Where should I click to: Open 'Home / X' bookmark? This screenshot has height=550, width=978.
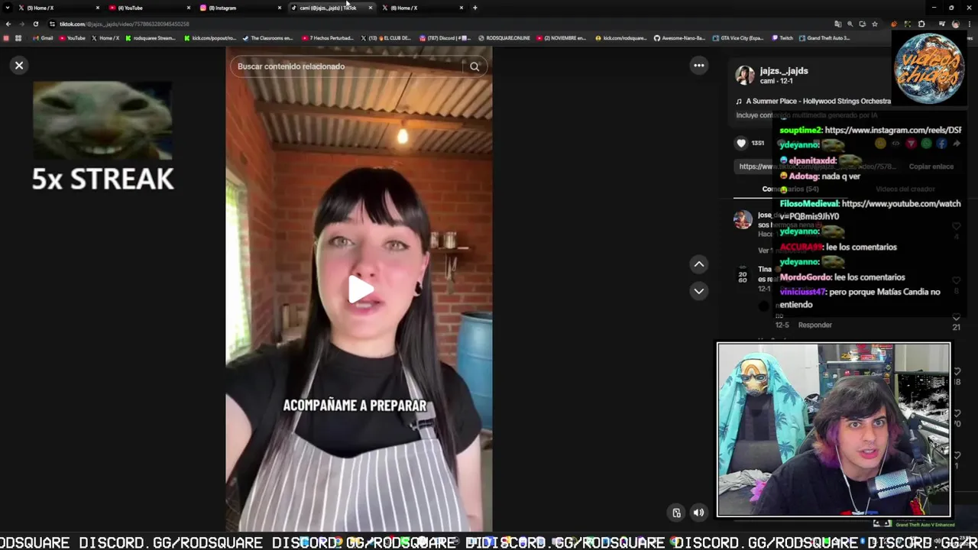105,38
